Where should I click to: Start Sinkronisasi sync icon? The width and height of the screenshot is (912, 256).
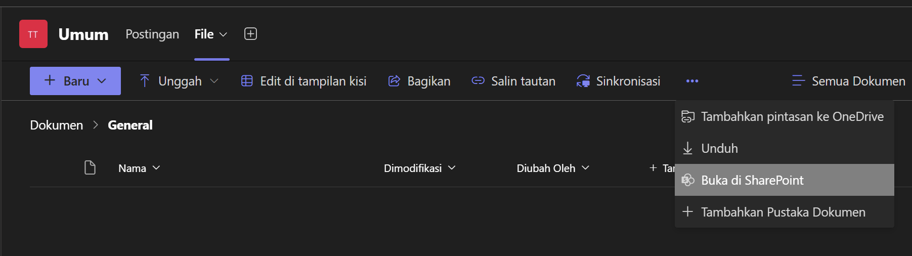tap(583, 81)
